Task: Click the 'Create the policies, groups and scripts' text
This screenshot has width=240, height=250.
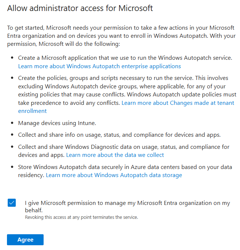Action: coord(123,78)
